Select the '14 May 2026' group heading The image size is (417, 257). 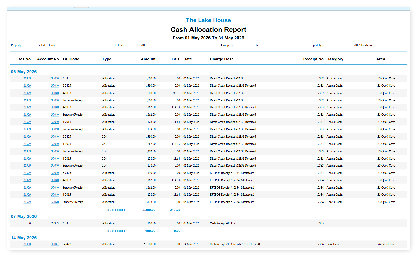pos(24,238)
